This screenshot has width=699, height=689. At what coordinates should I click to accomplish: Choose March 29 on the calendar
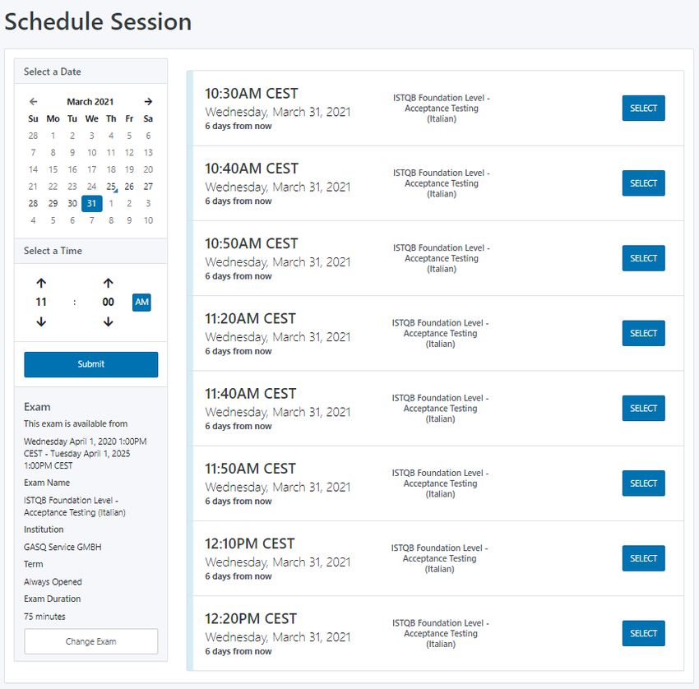53,203
